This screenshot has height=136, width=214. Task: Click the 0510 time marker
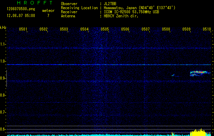tap(207, 29)
